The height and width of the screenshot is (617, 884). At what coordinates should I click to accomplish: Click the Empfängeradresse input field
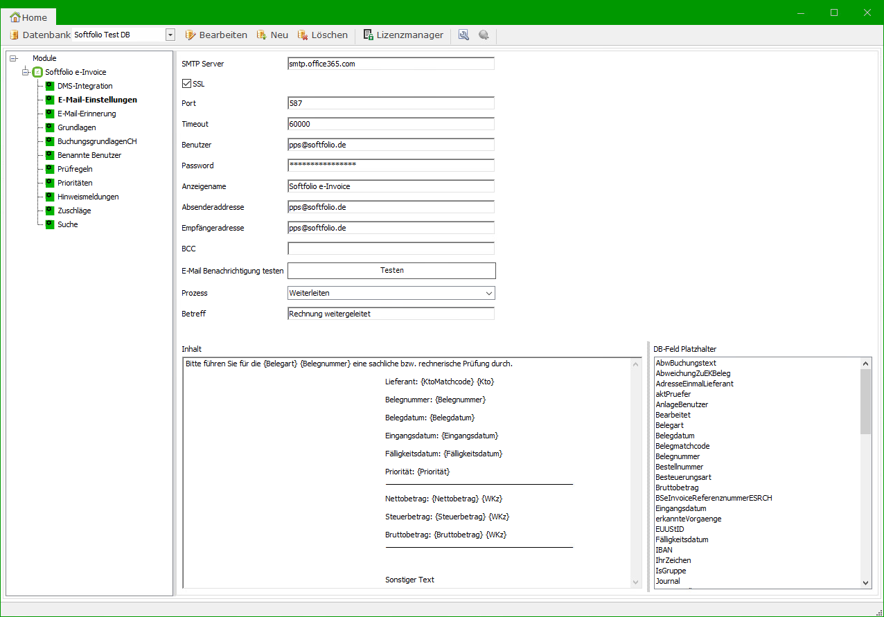point(391,228)
